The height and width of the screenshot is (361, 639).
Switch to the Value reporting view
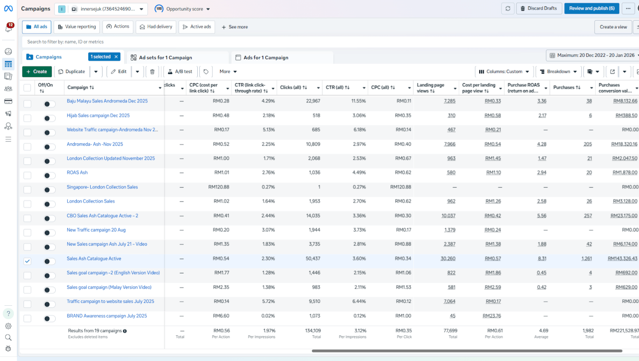[x=77, y=27]
